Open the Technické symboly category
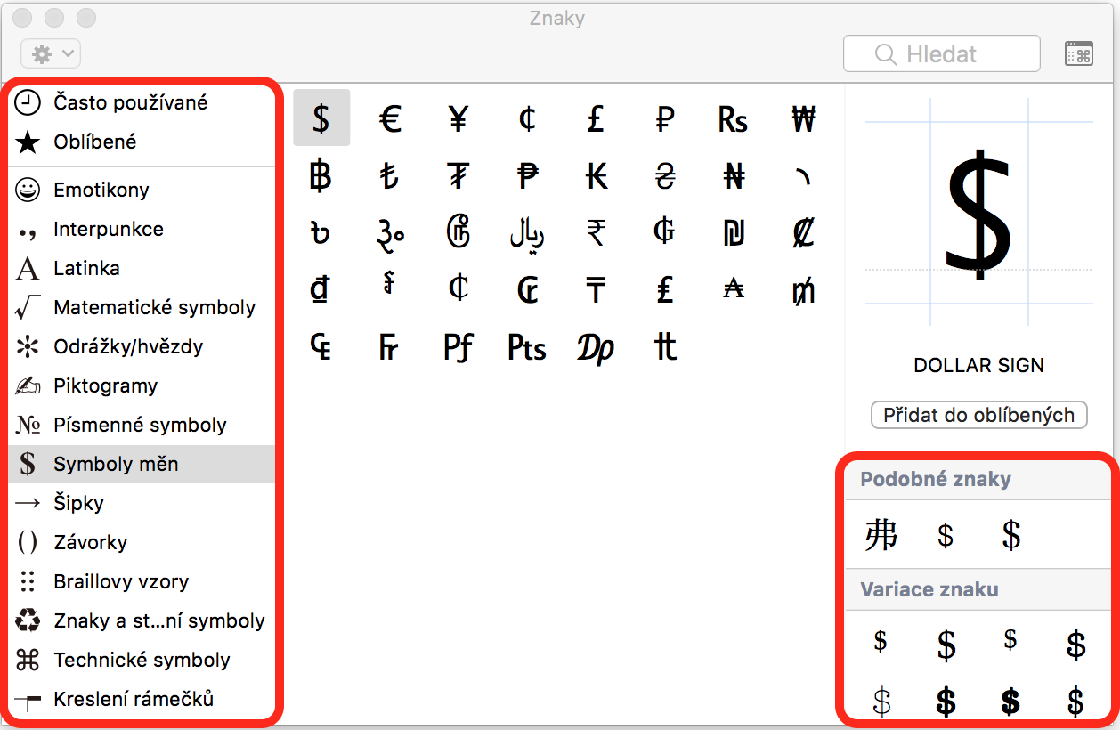The width and height of the screenshot is (1120, 730). pos(142,660)
